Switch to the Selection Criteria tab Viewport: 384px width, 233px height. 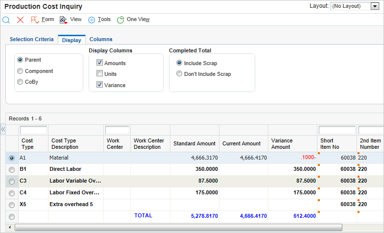pos(32,39)
